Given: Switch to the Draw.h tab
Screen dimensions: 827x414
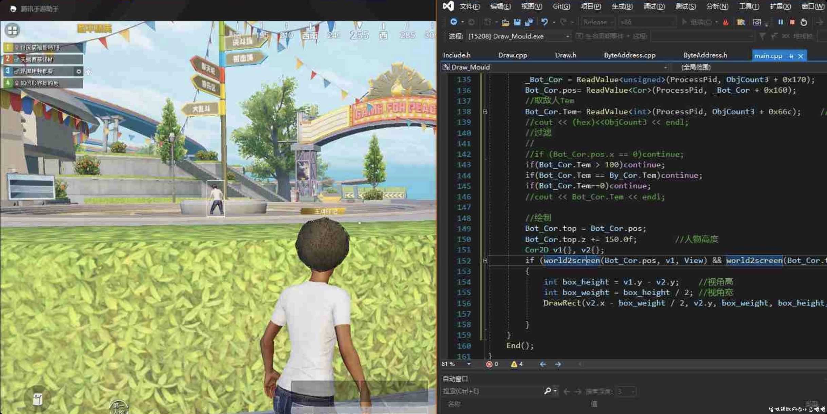Looking at the screenshot, I should [566, 55].
